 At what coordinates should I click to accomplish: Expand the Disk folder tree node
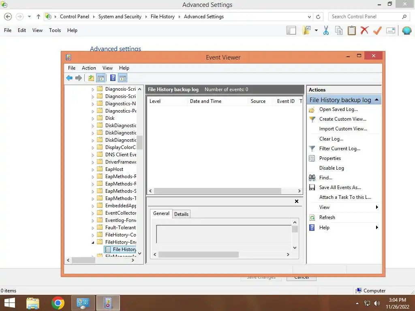[93, 119]
